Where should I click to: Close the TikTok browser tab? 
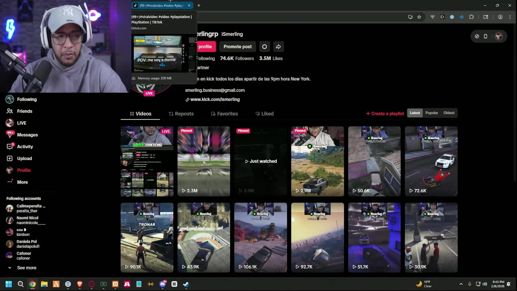tap(189, 6)
